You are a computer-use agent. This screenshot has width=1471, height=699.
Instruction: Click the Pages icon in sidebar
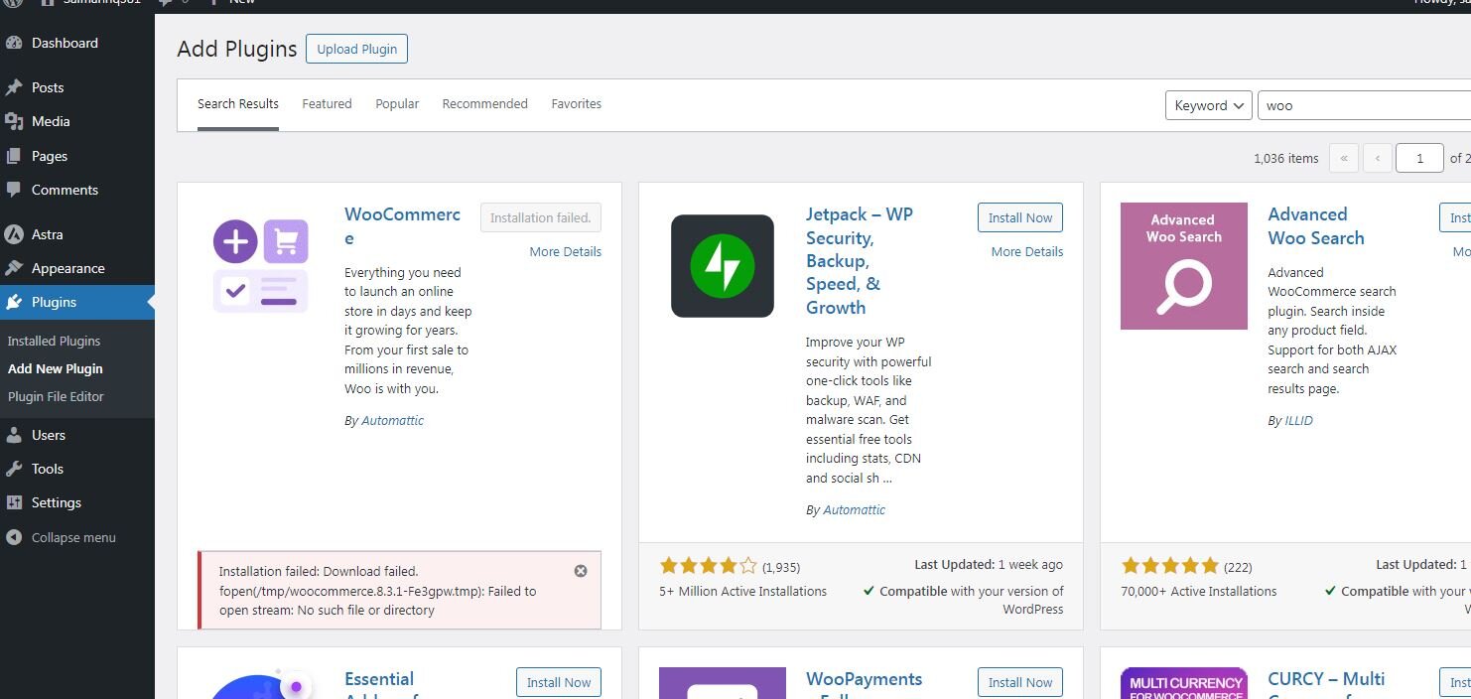click(14, 156)
